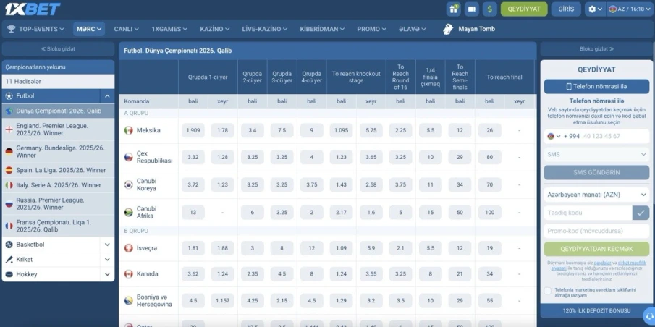
Task: Open Azərbaycan manatı (AZN) currency dropdown
Action: [x=596, y=195]
